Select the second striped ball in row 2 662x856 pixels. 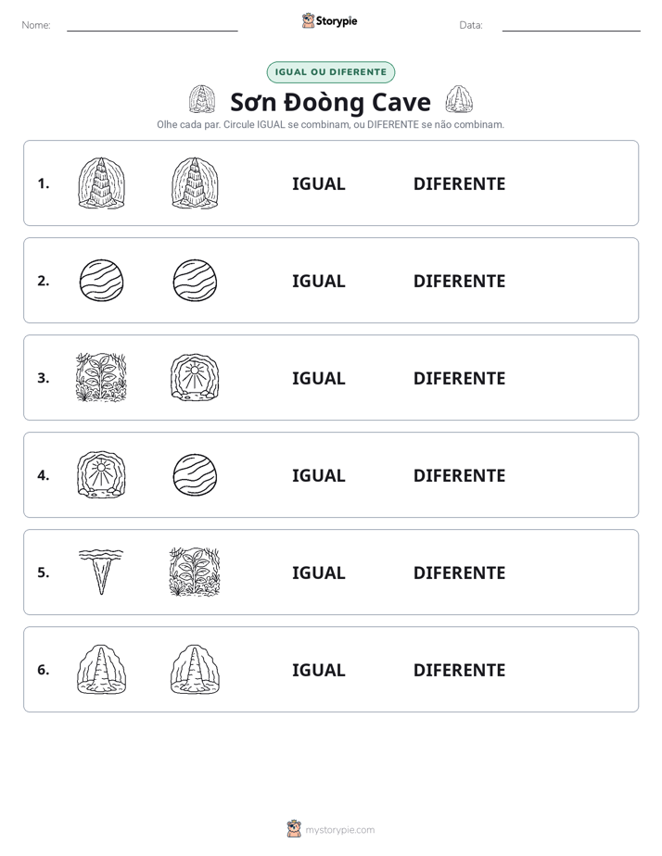195,281
